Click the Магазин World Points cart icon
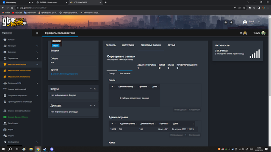271x152 pixels. [x=5, y=65]
